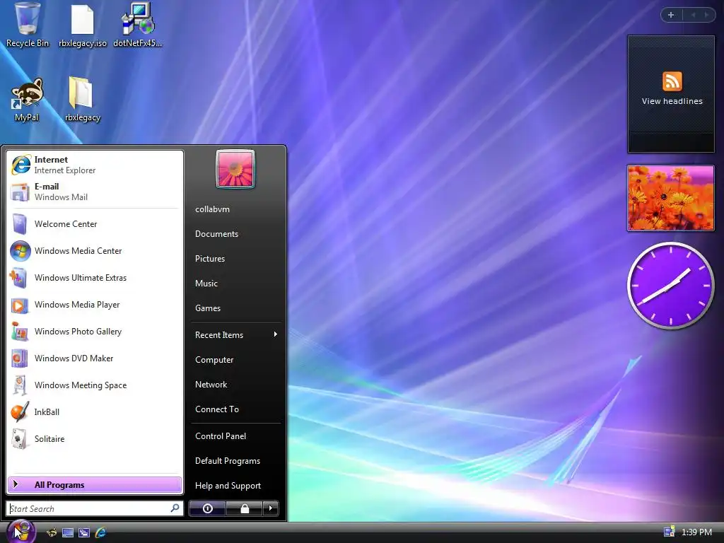Image resolution: width=724 pixels, height=543 pixels.
Task: Open Network from Start menu
Action: pyautogui.click(x=211, y=385)
